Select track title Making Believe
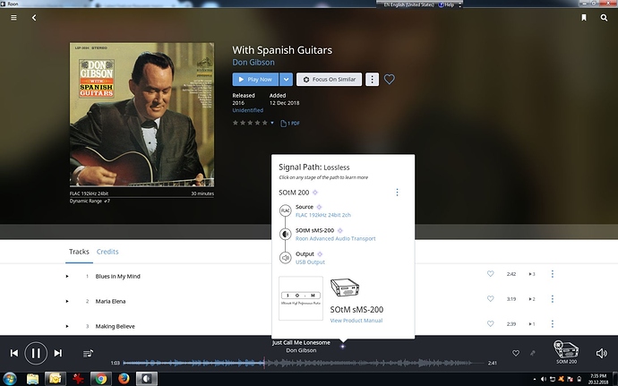 115,326
